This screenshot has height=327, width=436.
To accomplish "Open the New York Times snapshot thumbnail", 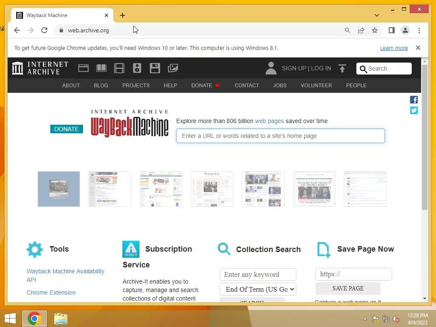I will [212, 189].
